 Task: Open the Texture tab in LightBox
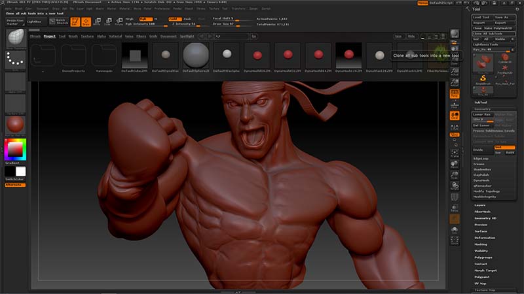tap(87, 36)
